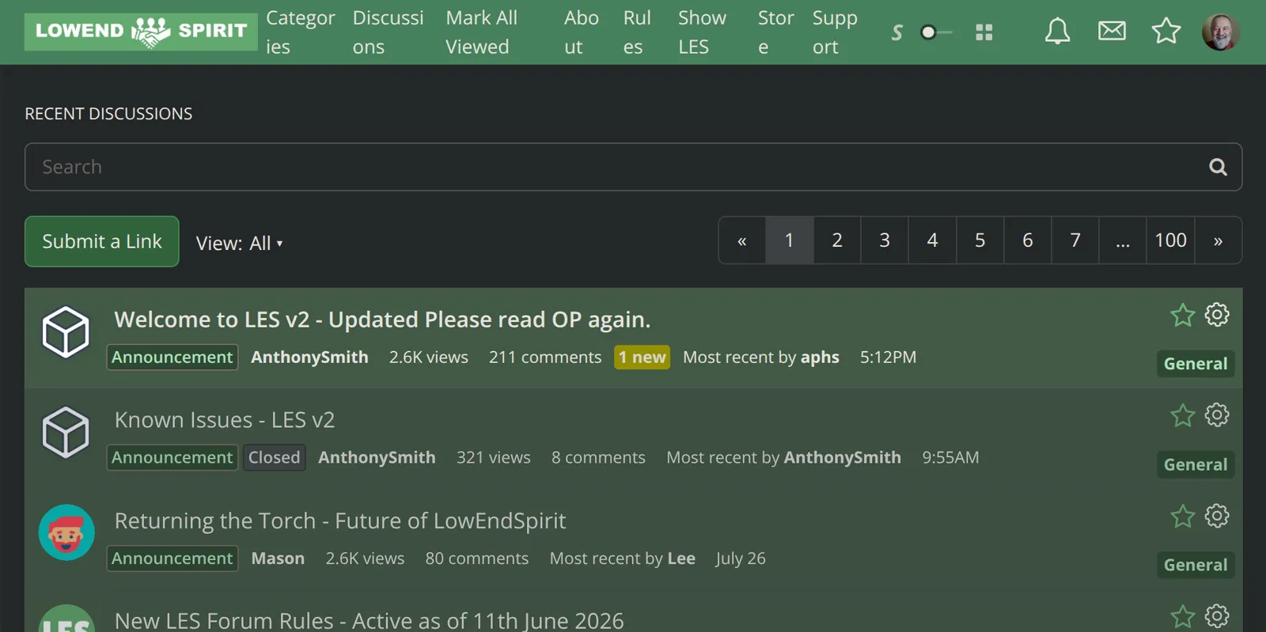Click the Recent Discussions heading
The image size is (1266, 632).
108,114
